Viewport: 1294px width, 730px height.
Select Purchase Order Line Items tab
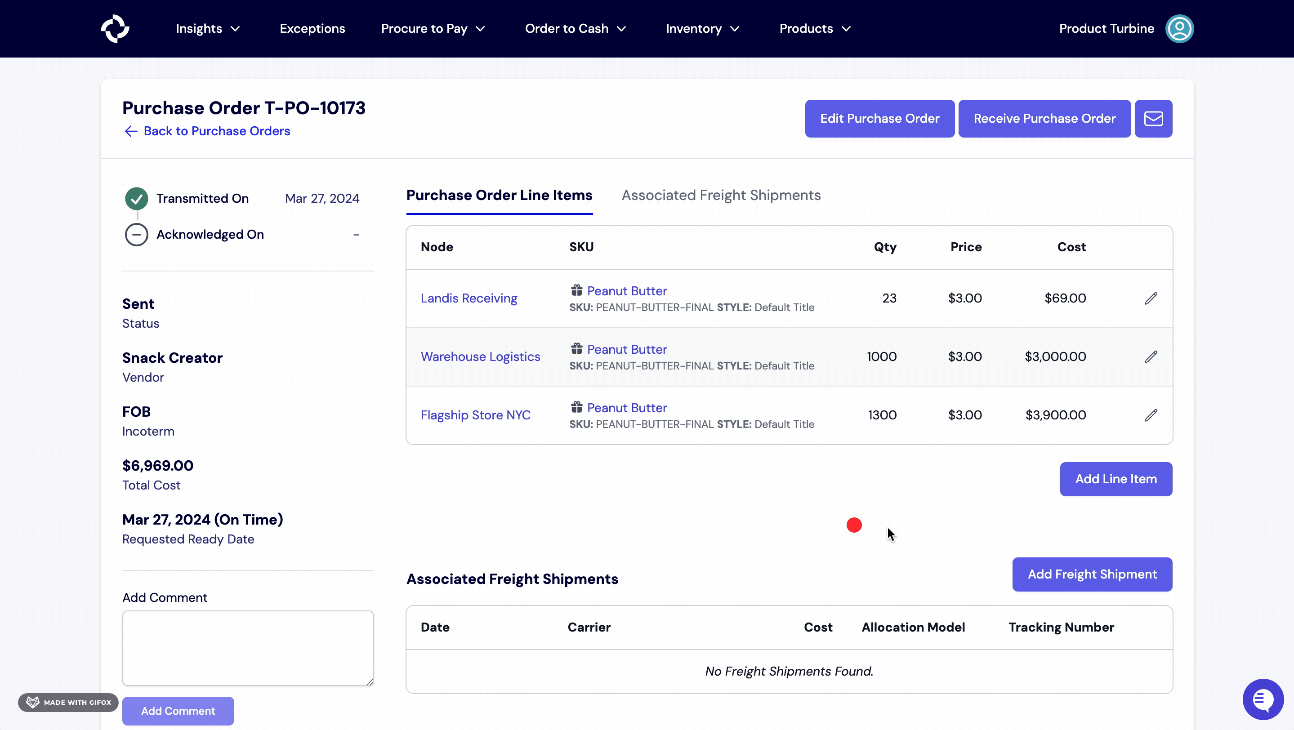499,195
